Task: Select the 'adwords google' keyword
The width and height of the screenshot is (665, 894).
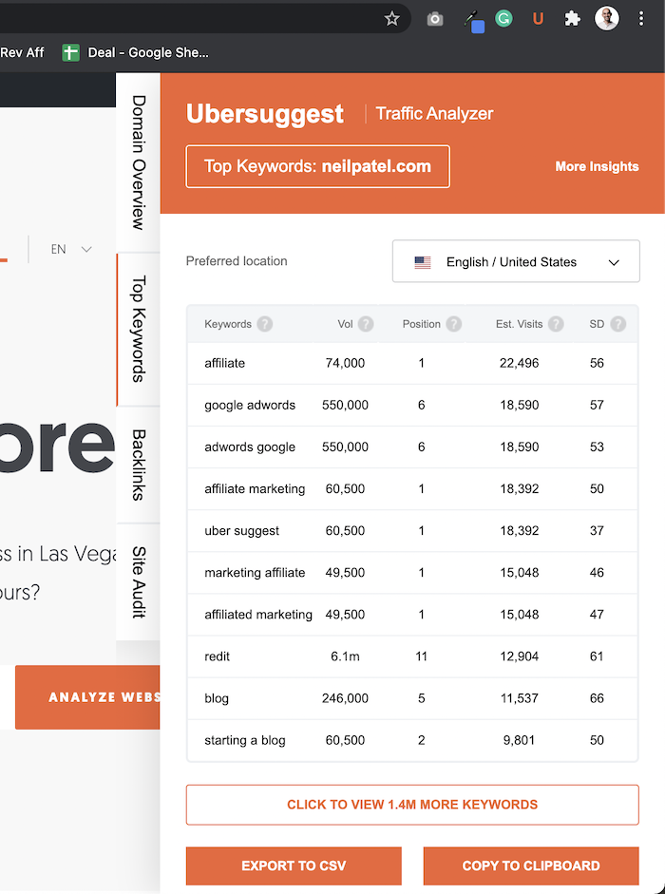Action: point(250,447)
